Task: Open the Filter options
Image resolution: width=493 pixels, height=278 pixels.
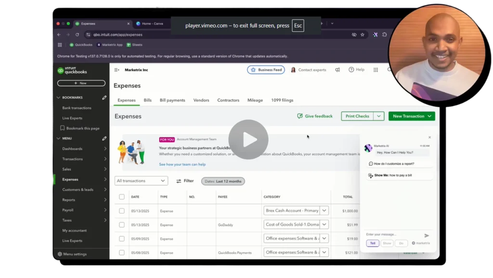Action: 185,181
